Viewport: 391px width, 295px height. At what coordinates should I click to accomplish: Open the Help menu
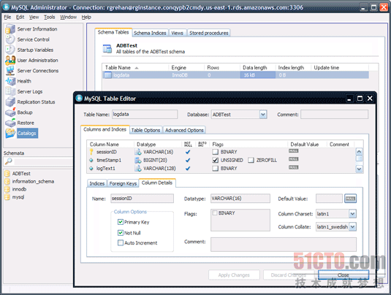coord(86,18)
